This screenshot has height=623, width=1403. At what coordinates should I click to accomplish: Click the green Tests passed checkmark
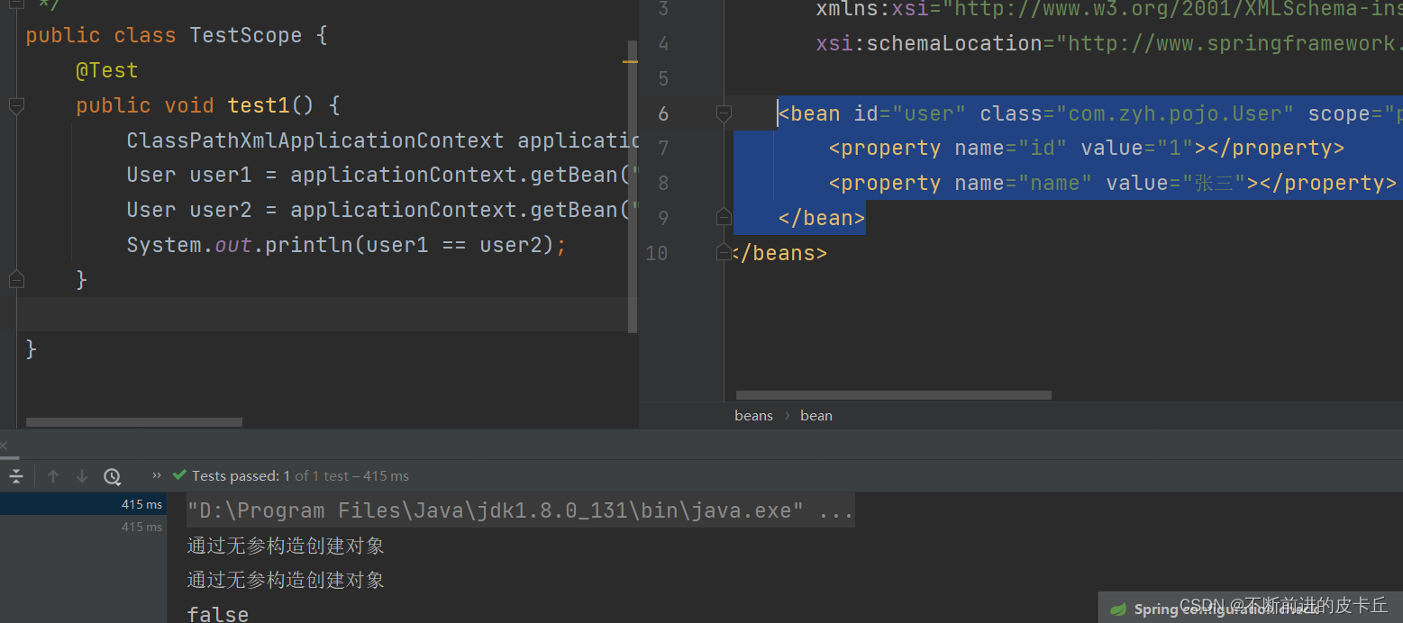(x=179, y=475)
